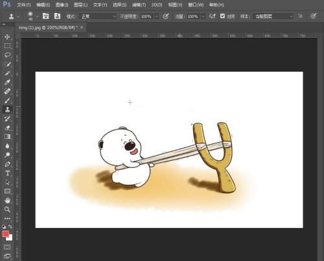
Task: Select the Gradient tool
Action: click(7, 136)
